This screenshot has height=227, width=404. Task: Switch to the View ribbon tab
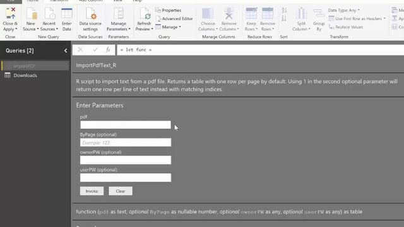118,1
